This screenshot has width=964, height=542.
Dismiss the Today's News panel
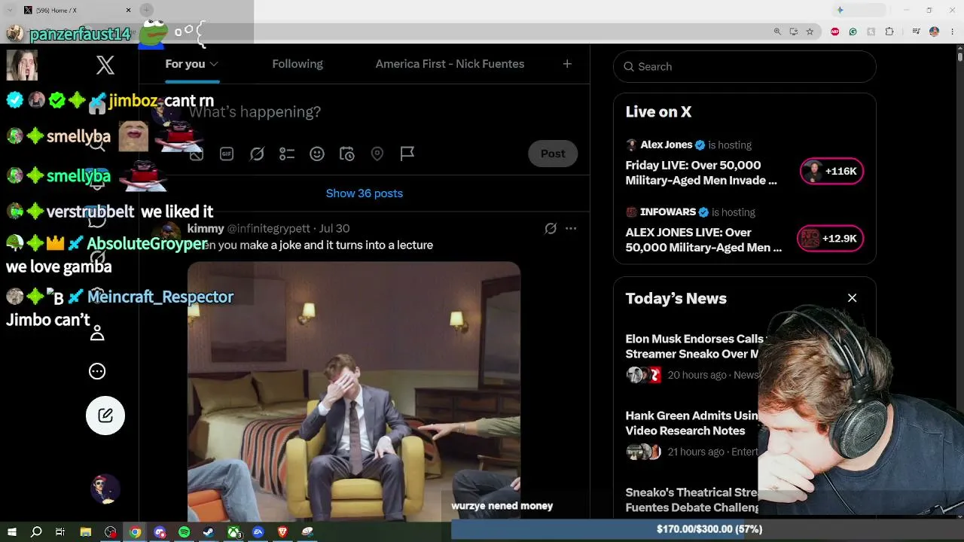853,298
